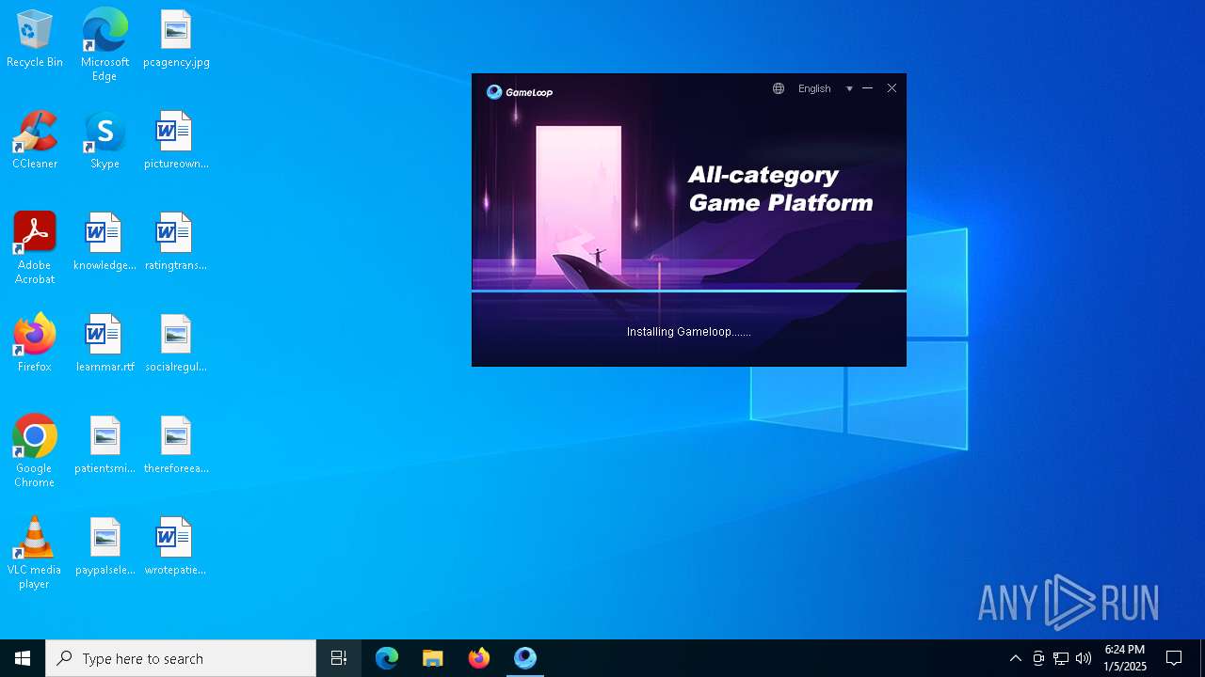This screenshot has height=677, width=1205.
Task: Open File Explorer from the taskbar
Action: click(433, 658)
